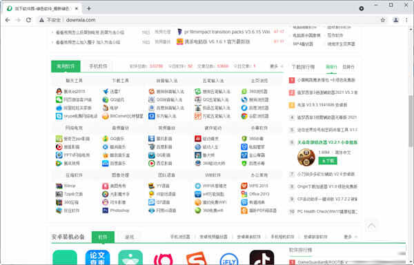Click the 360 antivirus shield icon
Image resolution: width=414 pixels, height=265 pixels.
point(244,138)
